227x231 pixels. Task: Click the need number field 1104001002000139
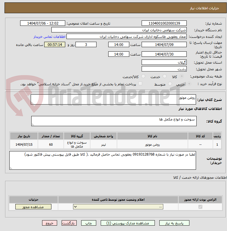[164, 23]
